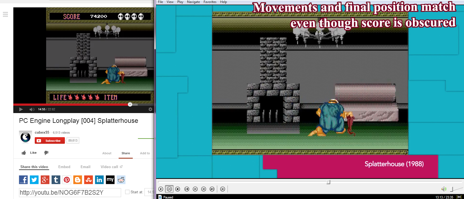
Task: Enable the 'Start at' checkbox
Action: pos(127,192)
